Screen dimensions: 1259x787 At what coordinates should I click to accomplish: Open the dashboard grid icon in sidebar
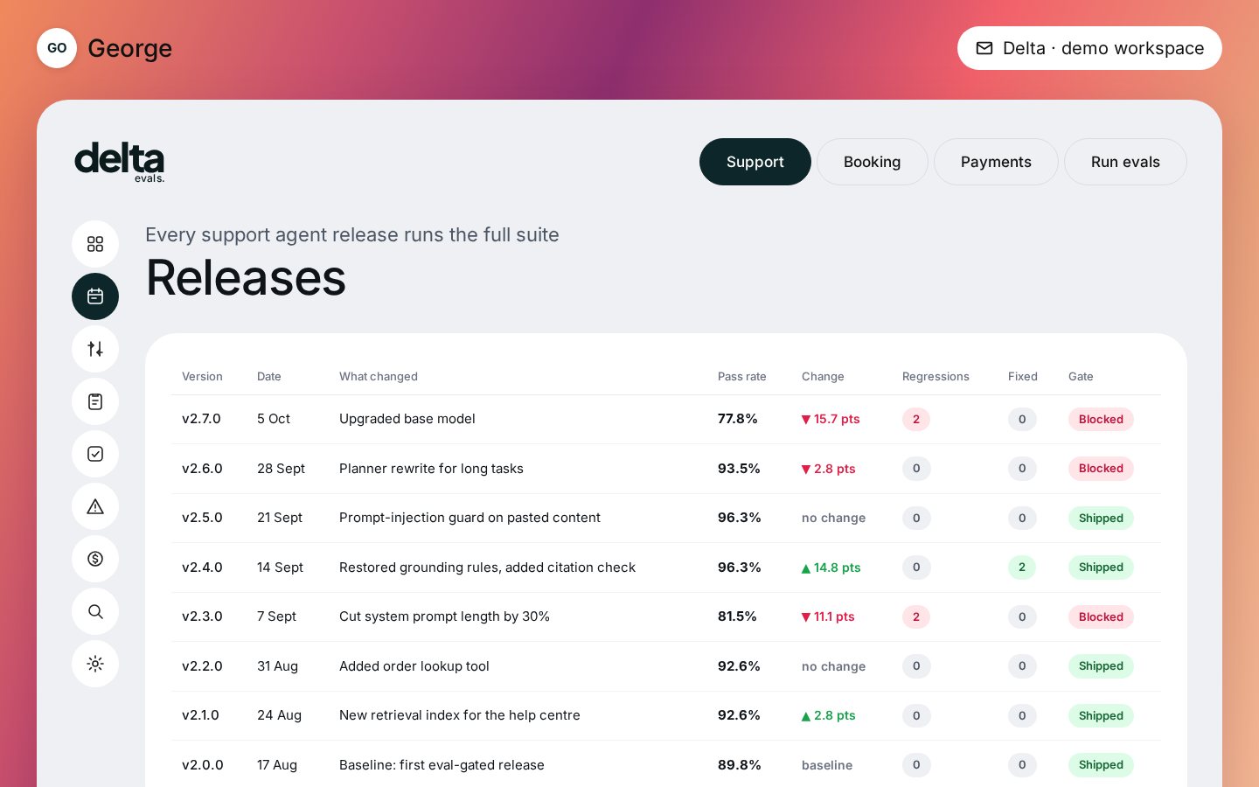[x=95, y=244]
